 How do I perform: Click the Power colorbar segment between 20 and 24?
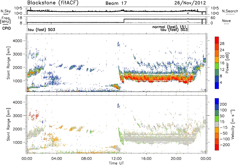click(x=217, y=53)
